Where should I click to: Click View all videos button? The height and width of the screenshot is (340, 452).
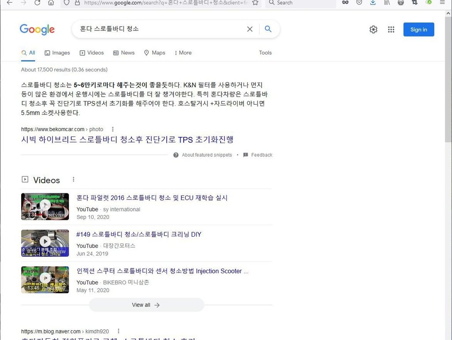[x=146, y=305]
